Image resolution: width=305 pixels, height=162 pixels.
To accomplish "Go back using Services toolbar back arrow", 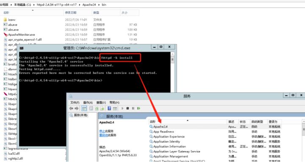I will tap(71, 108).
